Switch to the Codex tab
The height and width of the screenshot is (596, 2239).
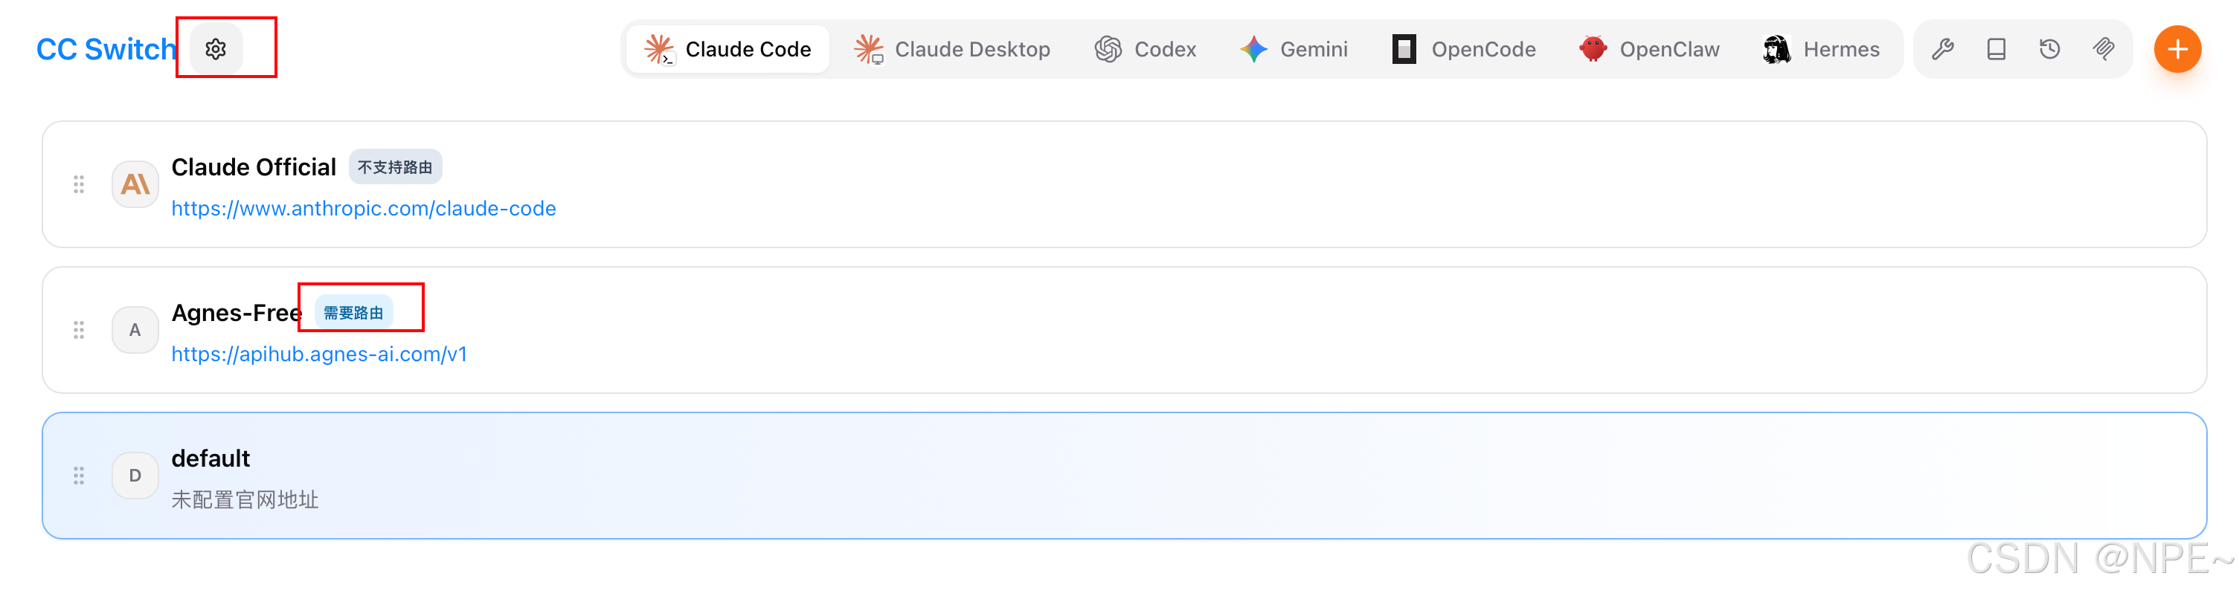[1146, 50]
